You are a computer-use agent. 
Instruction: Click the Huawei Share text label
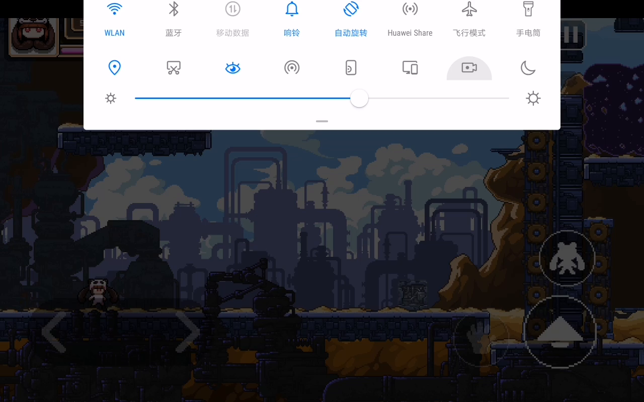click(x=410, y=33)
